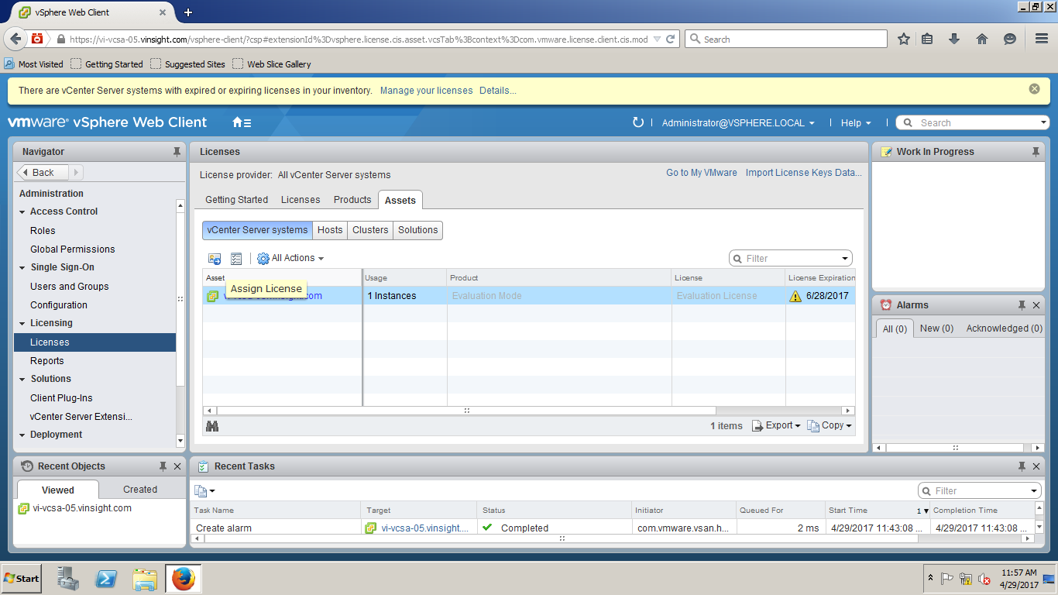The height and width of the screenshot is (595, 1058).
Task: Close the Recent Objects panel
Action: coord(177,466)
